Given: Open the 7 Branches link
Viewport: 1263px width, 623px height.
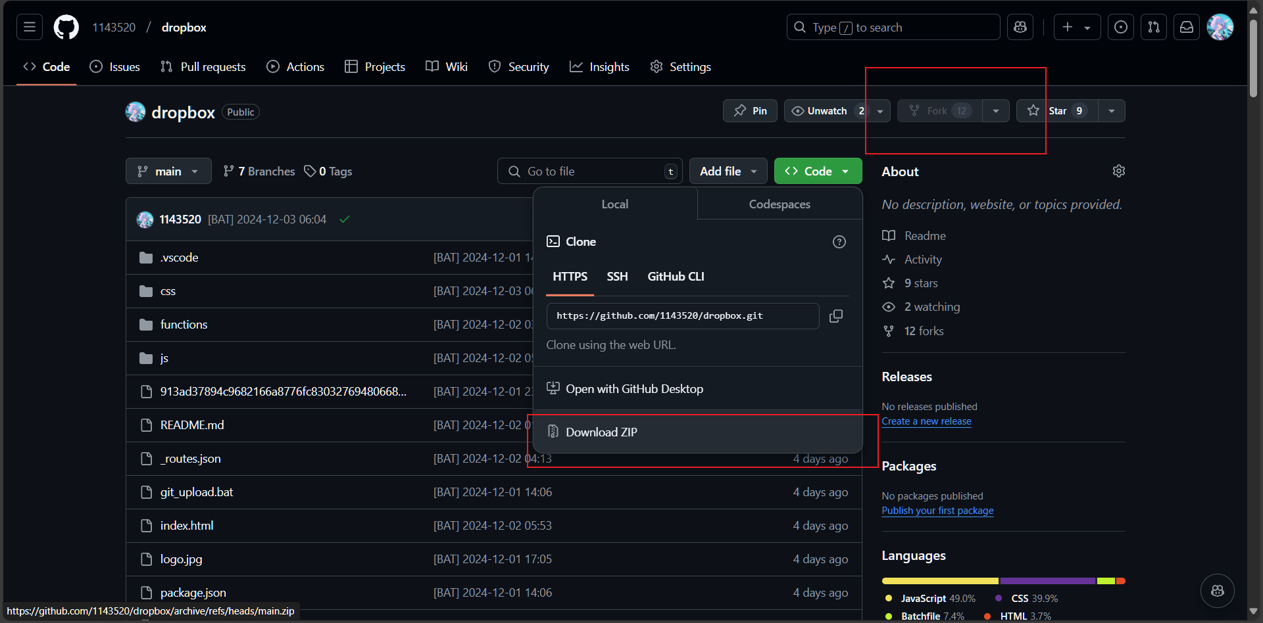Looking at the screenshot, I should 259,171.
